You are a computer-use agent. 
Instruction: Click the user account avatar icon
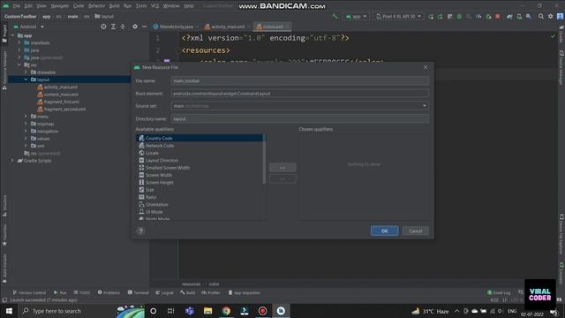[x=560, y=17]
